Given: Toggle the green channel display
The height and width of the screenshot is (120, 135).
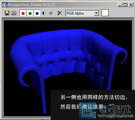Looking at the screenshot, I should click(x=30, y=13).
